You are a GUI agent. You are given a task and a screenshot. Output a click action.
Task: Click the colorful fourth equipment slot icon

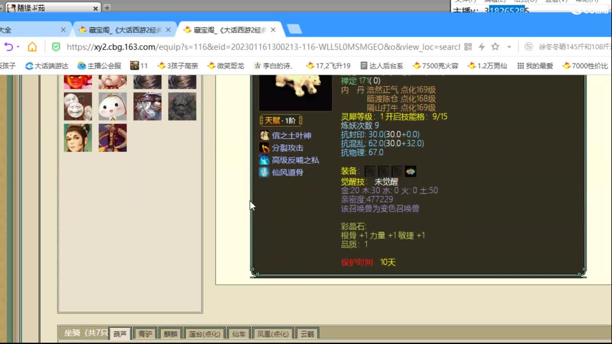pyautogui.click(x=410, y=171)
